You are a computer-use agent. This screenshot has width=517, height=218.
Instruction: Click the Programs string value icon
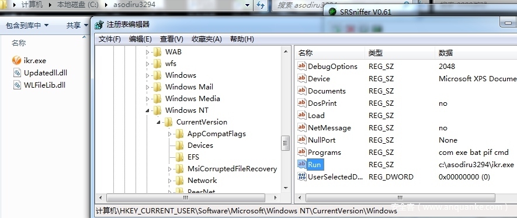pyautogui.click(x=302, y=152)
